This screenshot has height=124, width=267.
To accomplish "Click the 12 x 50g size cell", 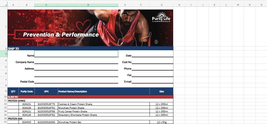I will (x=162, y=122).
